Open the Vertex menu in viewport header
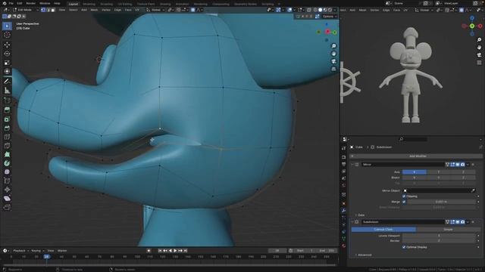 click(x=106, y=10)
